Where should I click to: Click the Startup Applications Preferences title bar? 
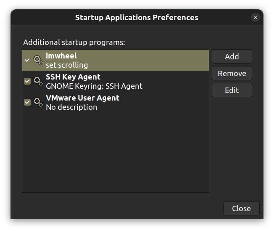(x=137, y=18)
